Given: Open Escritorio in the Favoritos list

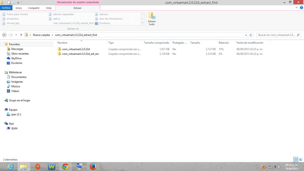Looking at the screenshot, I should pyautogui.click(x=17, y=63).
